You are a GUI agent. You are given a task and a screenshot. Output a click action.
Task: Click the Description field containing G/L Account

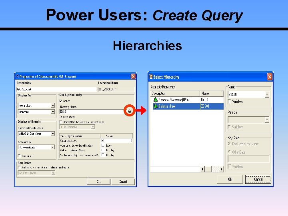(x=56, y=89)
